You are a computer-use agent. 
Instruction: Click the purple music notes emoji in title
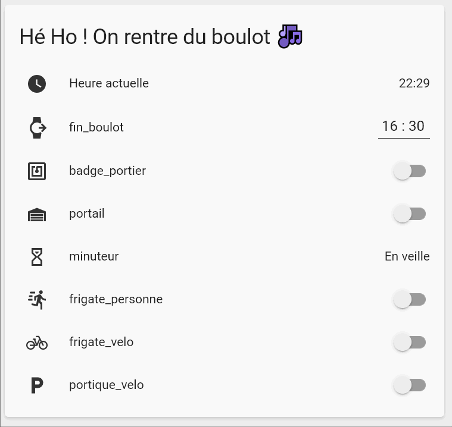[x=290, y=36]
